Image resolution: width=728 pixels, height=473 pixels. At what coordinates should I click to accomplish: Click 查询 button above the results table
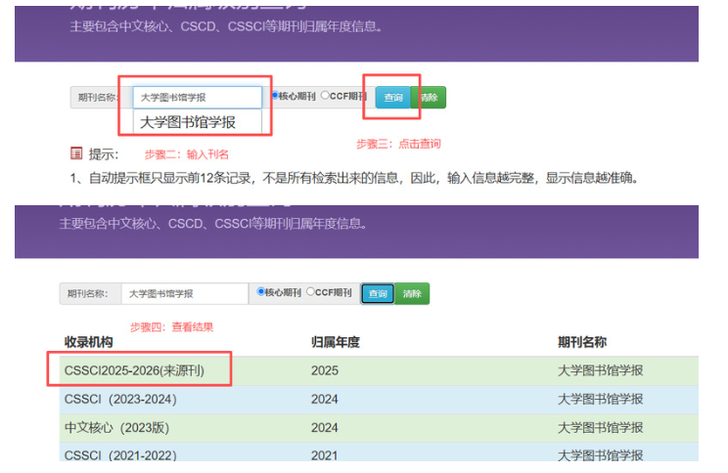point(378,293)
